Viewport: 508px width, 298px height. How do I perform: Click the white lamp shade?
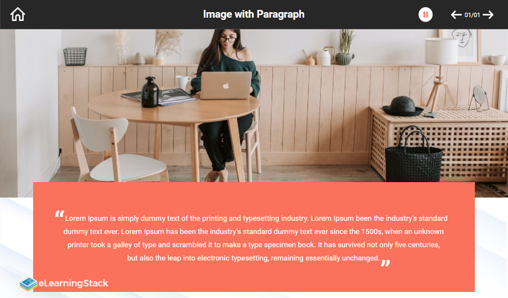point(441,51)
